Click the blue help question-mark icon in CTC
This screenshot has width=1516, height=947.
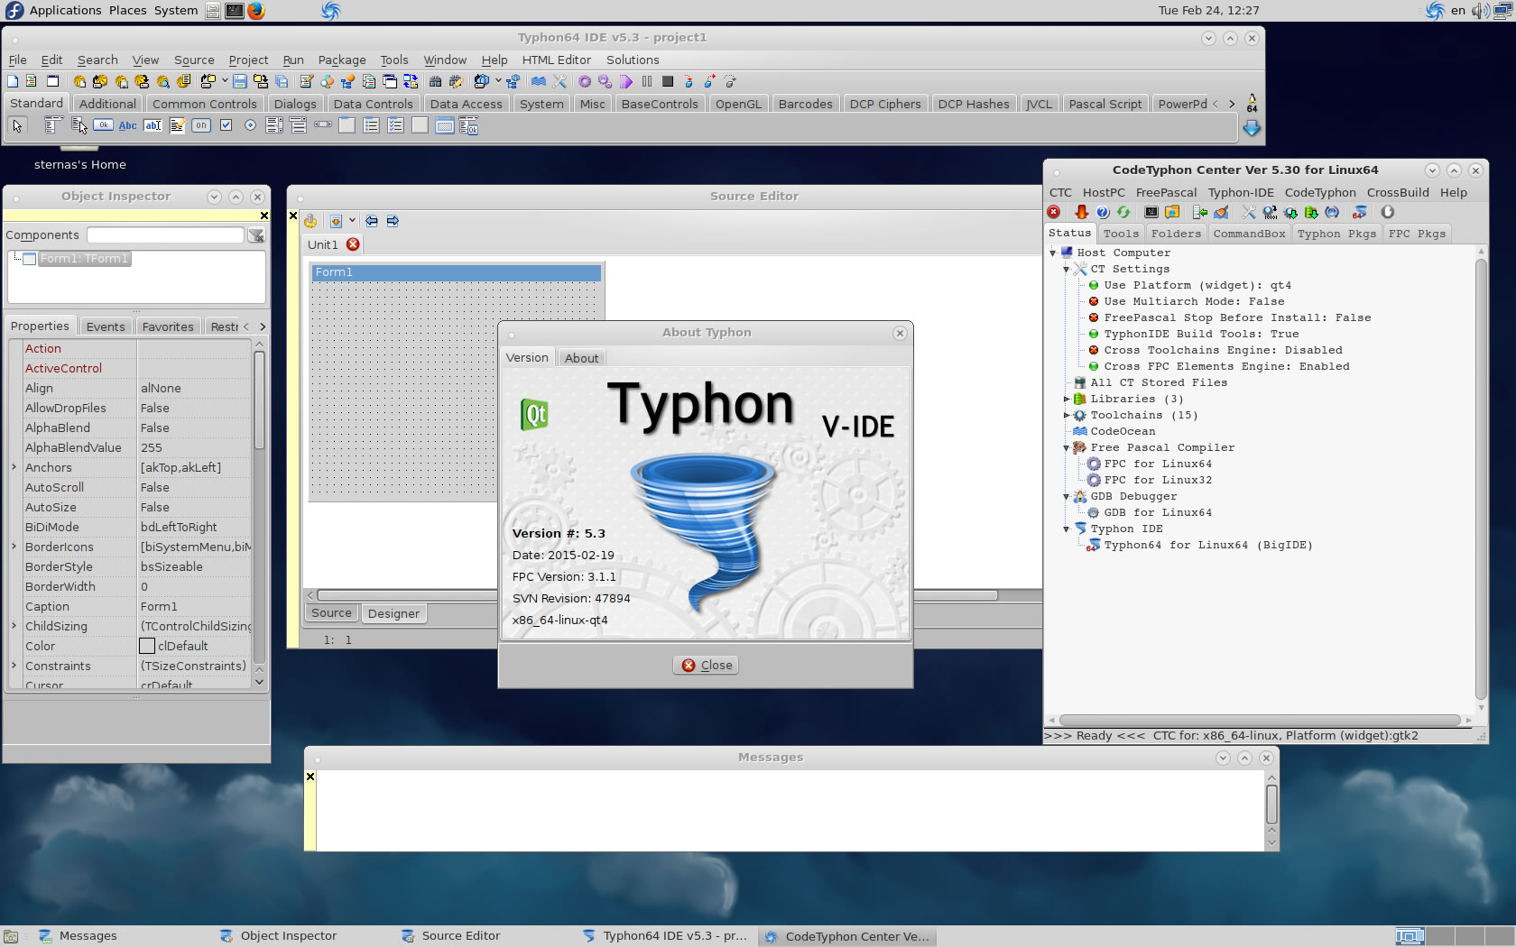click(1102, 212)
